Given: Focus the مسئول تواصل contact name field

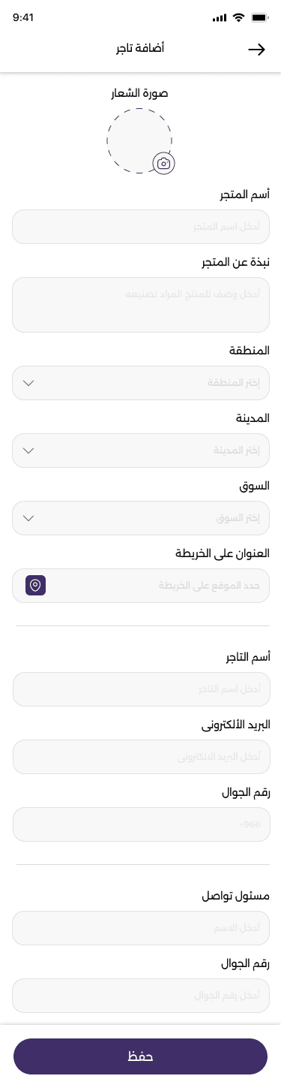Looking at the screenshot, I should [x=141, y=928].
